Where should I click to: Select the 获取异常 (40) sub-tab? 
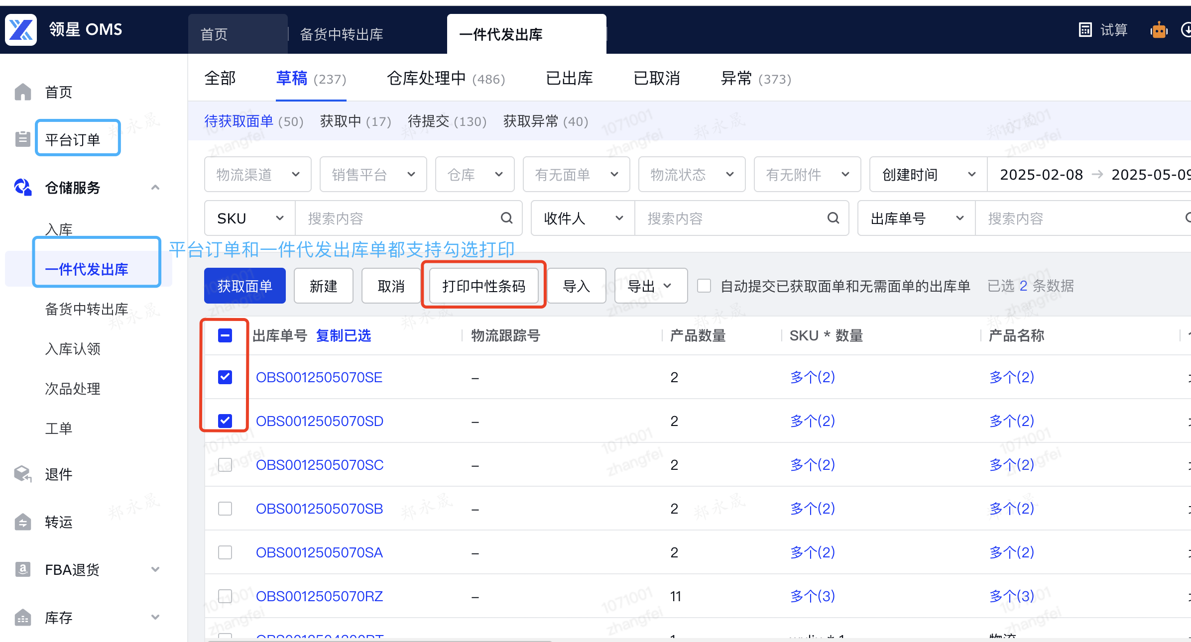(x=546, y=121)
